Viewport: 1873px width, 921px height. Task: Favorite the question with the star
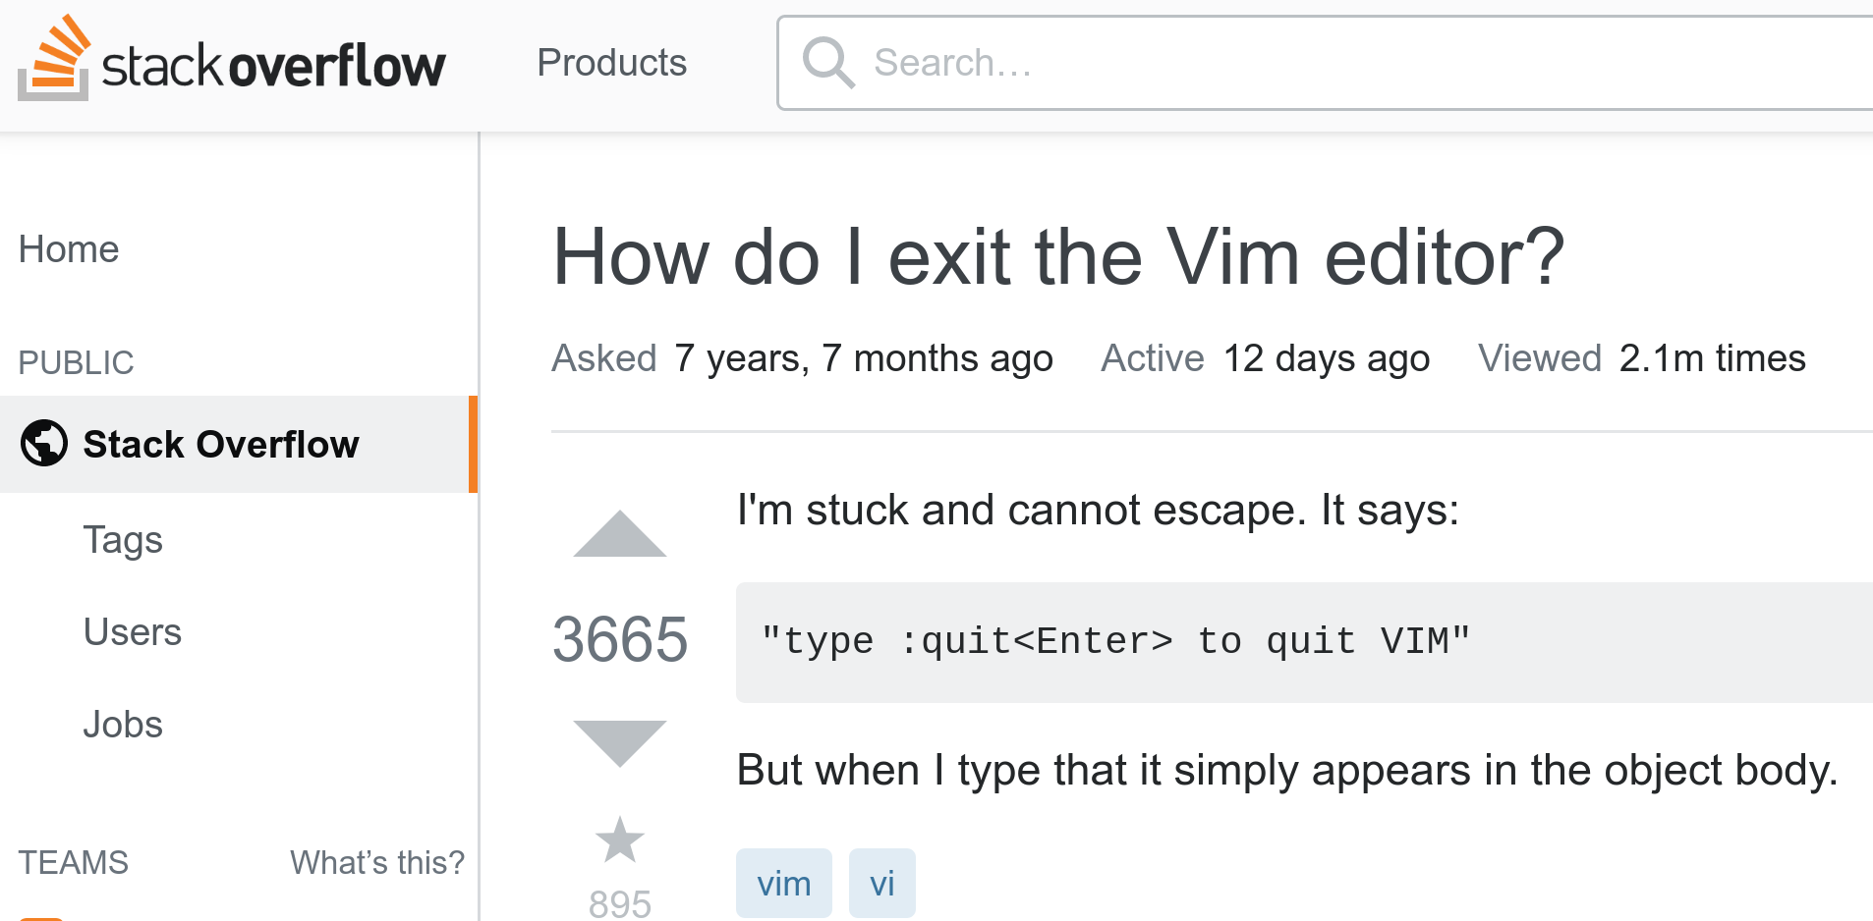pos(620,840)
